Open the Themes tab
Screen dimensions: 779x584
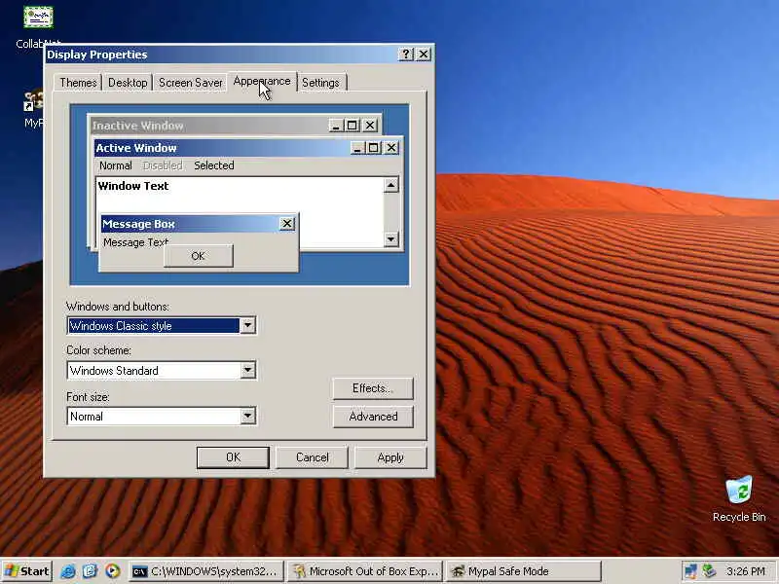click(x=78, y=83)
